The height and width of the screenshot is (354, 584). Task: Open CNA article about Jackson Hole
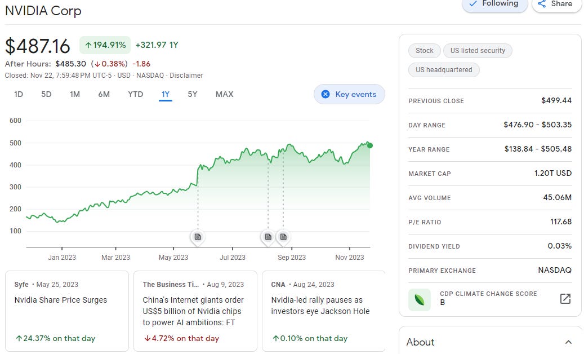(323, 311)
